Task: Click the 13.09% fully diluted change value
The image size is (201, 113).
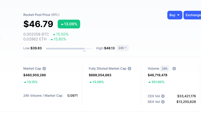Action: [x=96, y=82]
